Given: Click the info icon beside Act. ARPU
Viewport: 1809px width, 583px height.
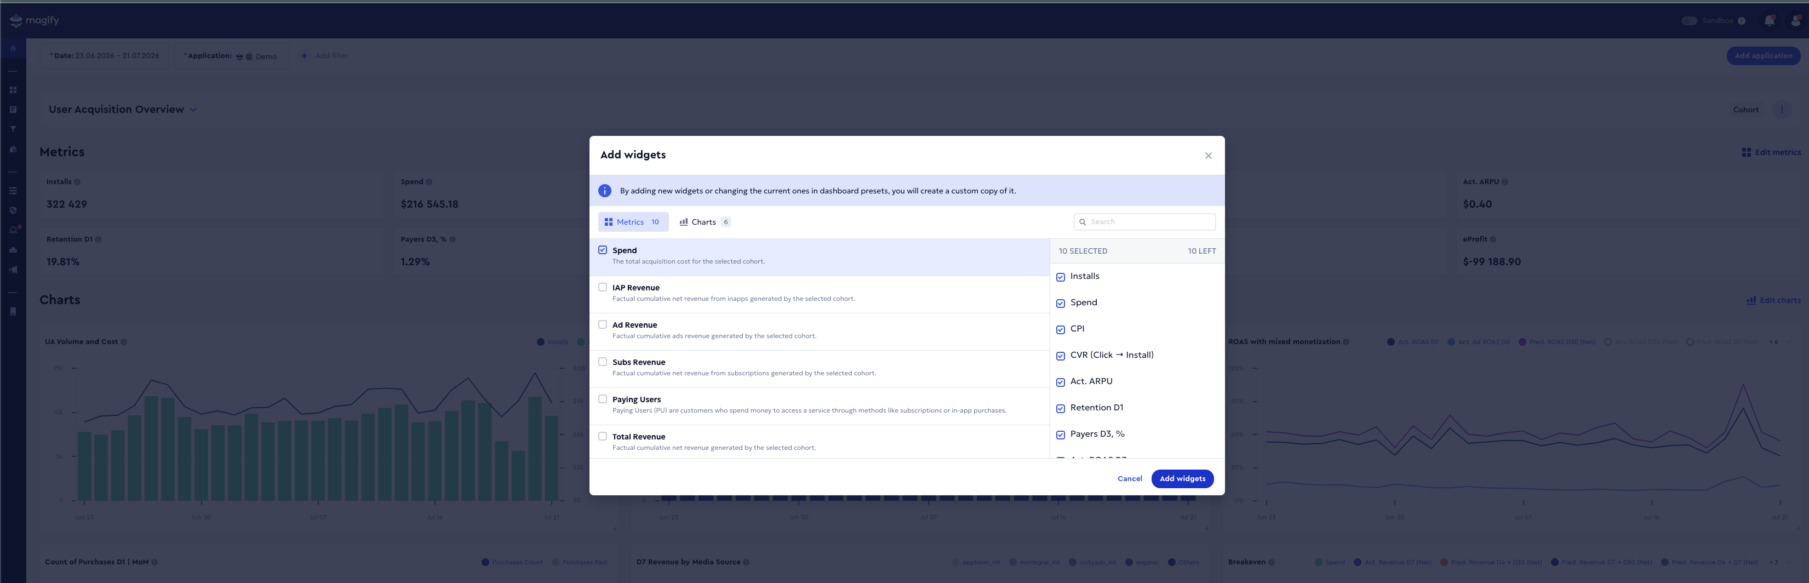Looking at the screenshot, I should (x=1504, y=182).
